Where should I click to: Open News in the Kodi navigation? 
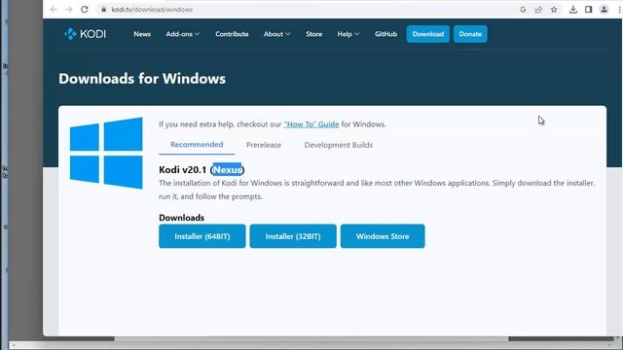point(142,34)
